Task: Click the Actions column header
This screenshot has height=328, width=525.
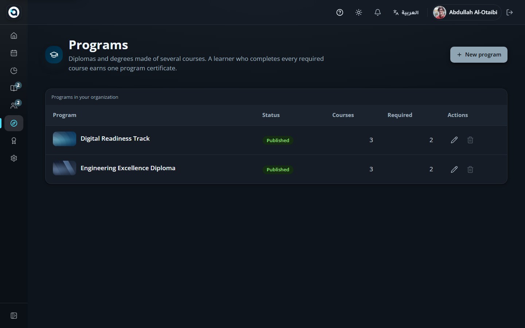Action: coord(458,115)
